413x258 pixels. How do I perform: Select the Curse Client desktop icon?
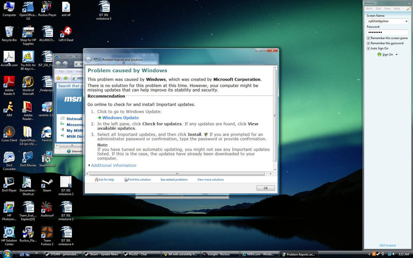pos(9,134)
